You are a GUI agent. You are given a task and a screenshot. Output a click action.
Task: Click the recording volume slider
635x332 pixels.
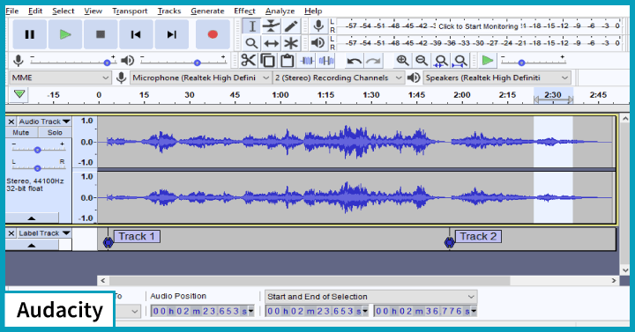[73, 62]
